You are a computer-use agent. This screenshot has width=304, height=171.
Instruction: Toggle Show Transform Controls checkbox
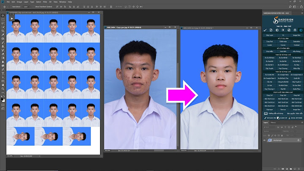34,7
